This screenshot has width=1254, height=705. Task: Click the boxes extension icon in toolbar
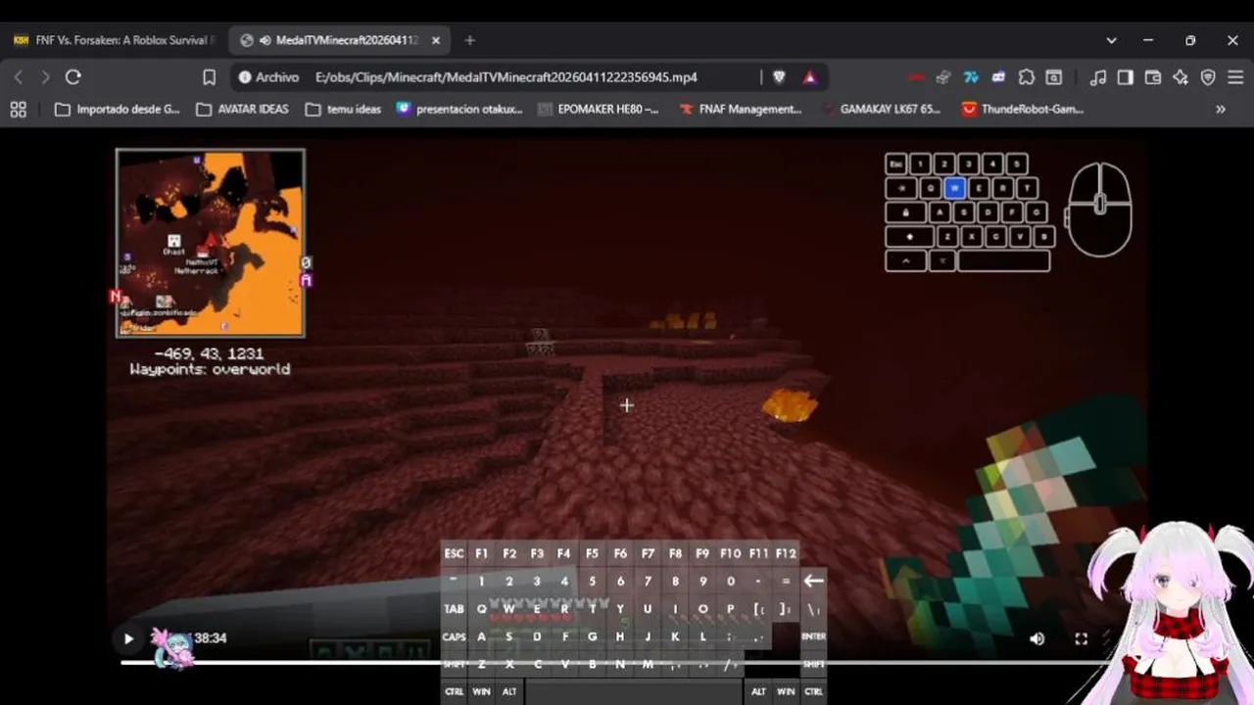coord(943,77)
